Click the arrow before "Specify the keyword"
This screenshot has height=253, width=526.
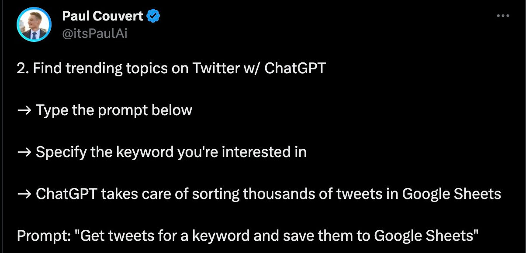point(24,152)
